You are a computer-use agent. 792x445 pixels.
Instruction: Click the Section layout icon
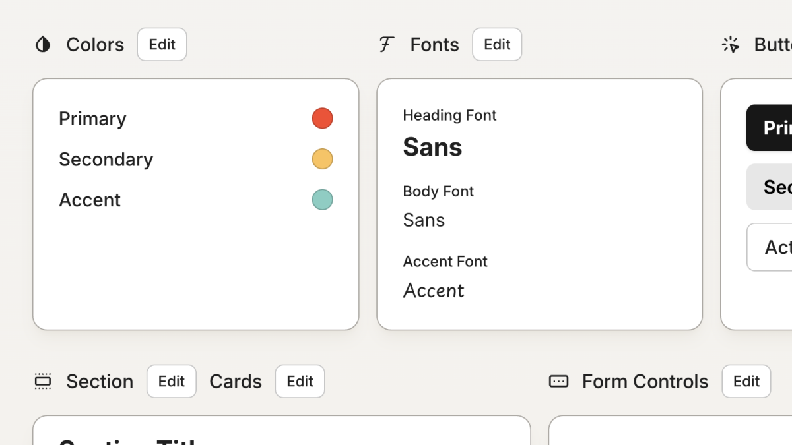(x=43, y=381)
